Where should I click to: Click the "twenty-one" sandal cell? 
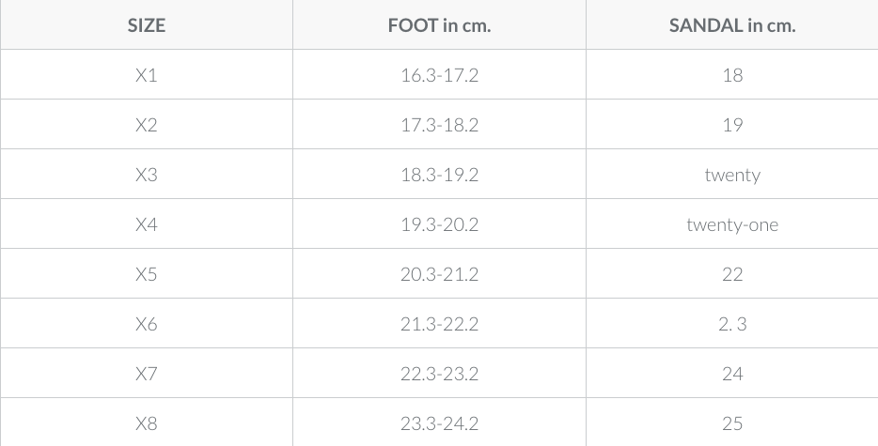(x=732, y=224)
